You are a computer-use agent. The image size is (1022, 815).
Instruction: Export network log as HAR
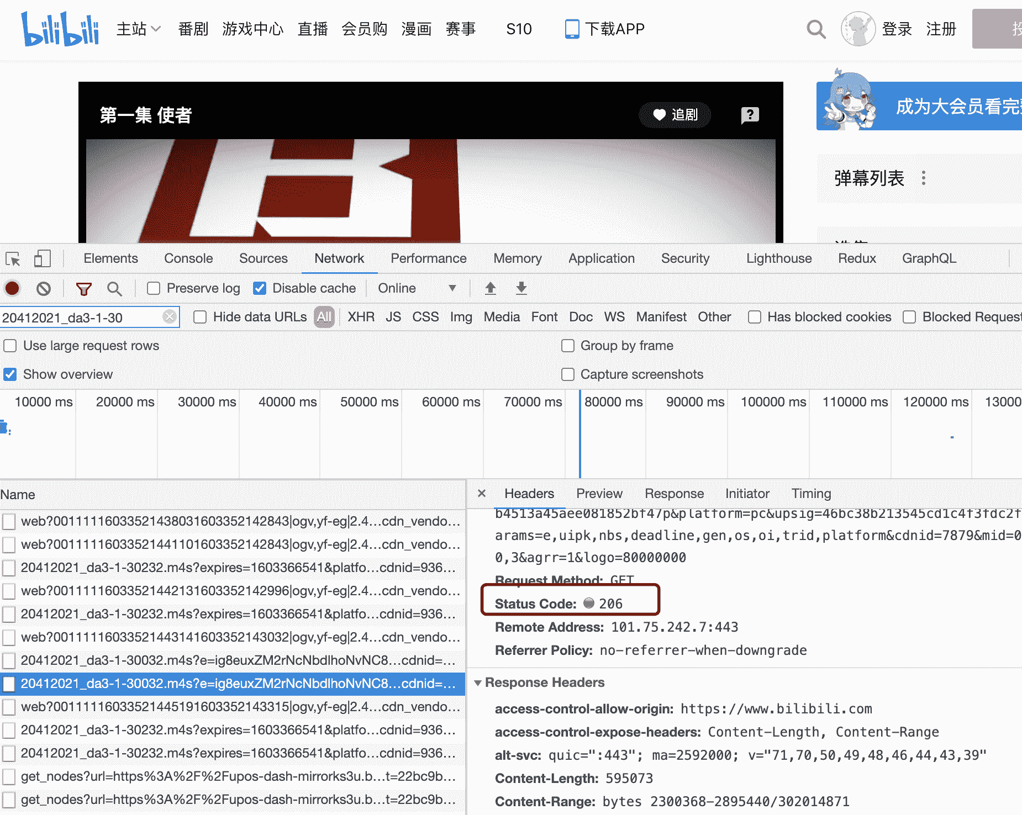tap(521, 288)
